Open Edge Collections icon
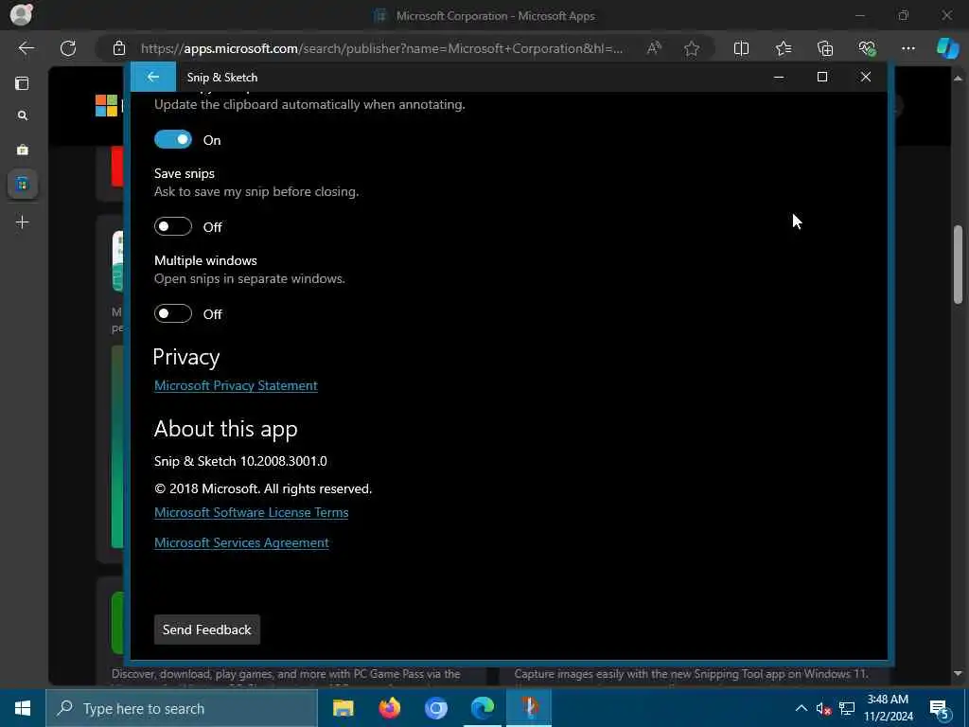 pos(825,48)
